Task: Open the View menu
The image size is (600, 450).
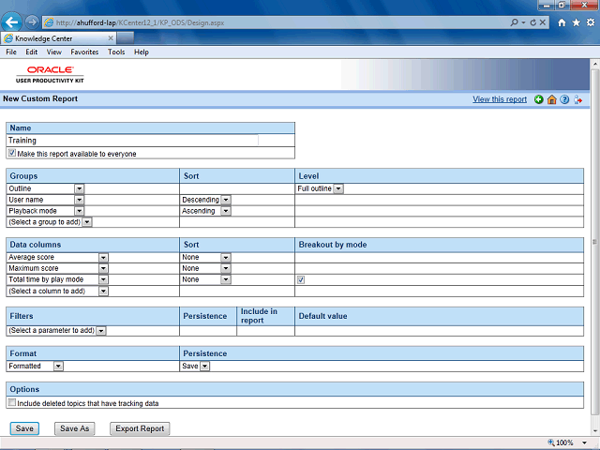Action: click(x=54, y=52)
